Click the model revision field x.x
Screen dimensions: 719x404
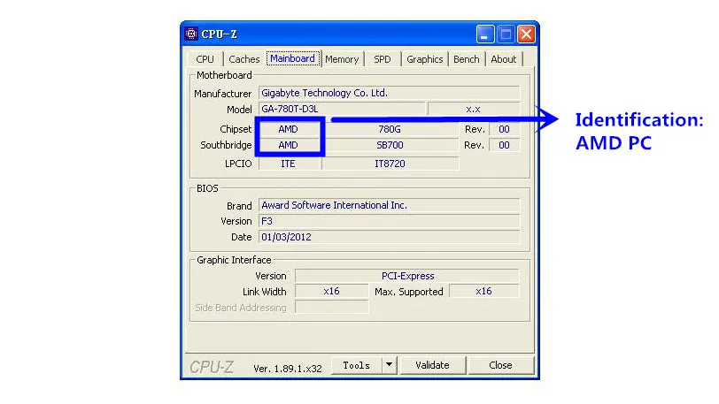tap(474, 109)
